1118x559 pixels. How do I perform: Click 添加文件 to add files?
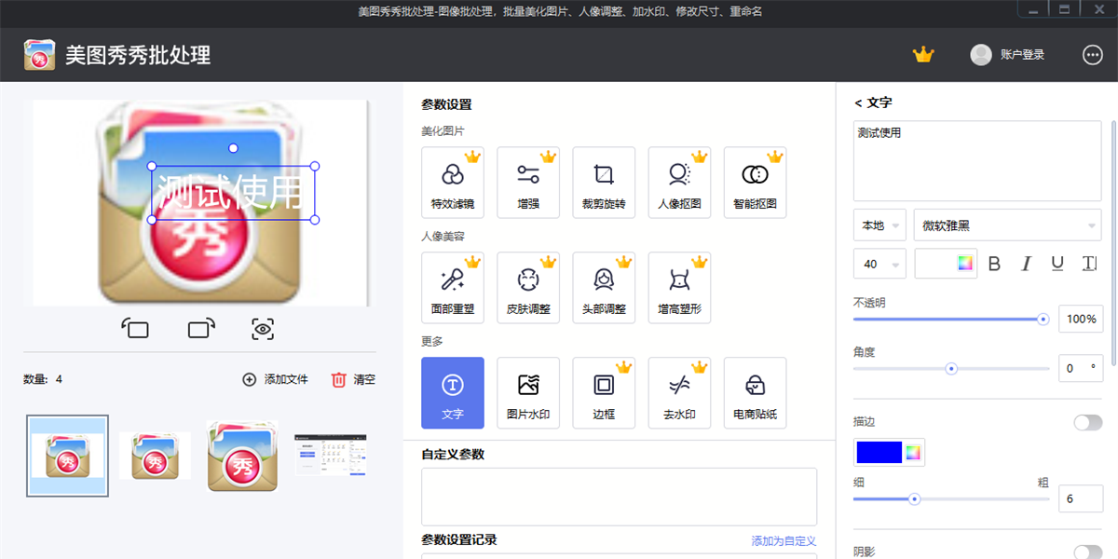(275, 379)
